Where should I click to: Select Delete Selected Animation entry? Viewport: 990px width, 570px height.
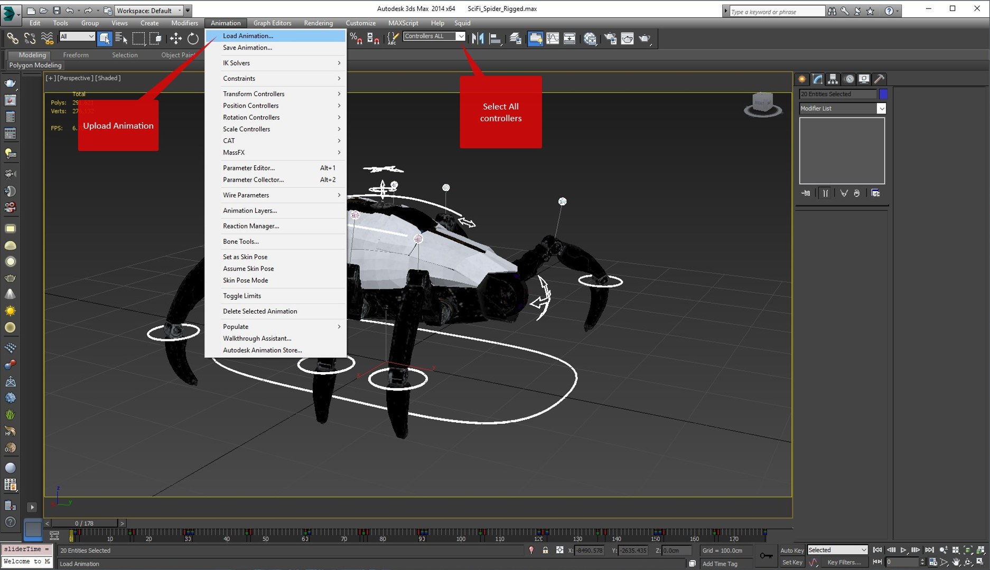pos(275,311)
